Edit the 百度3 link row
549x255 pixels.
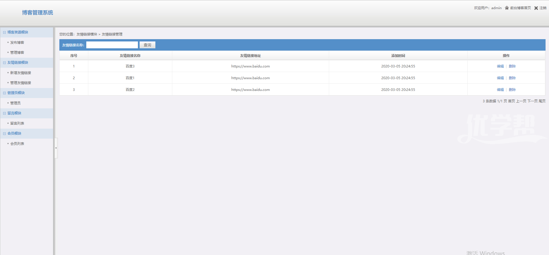tap(500, 66)
